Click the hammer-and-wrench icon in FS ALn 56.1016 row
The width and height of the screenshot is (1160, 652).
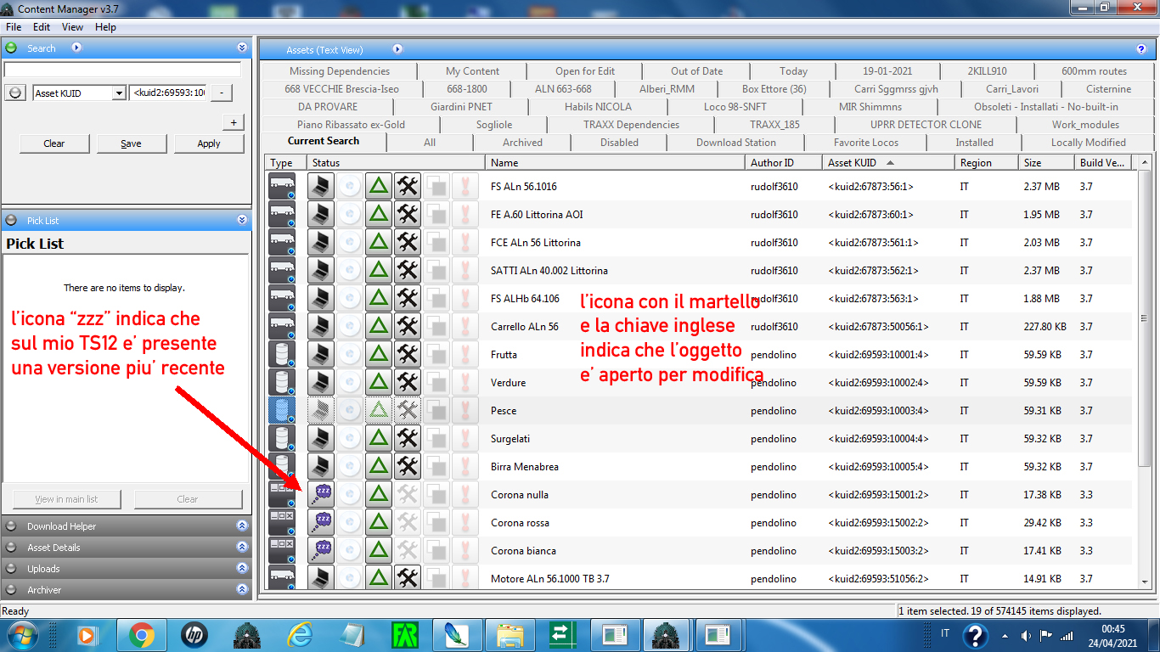click(x=408, y=187)
